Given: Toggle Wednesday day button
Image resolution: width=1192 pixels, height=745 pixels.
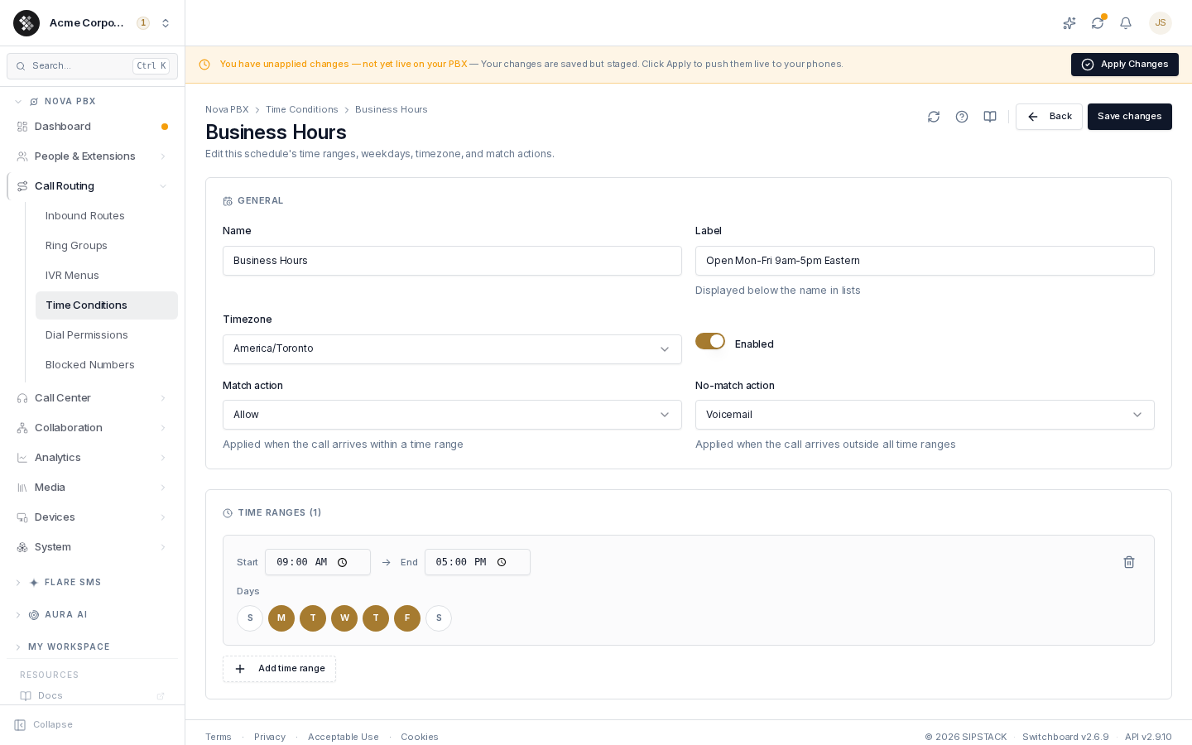Looking at the screenshot, I should [x=344, y=618].
